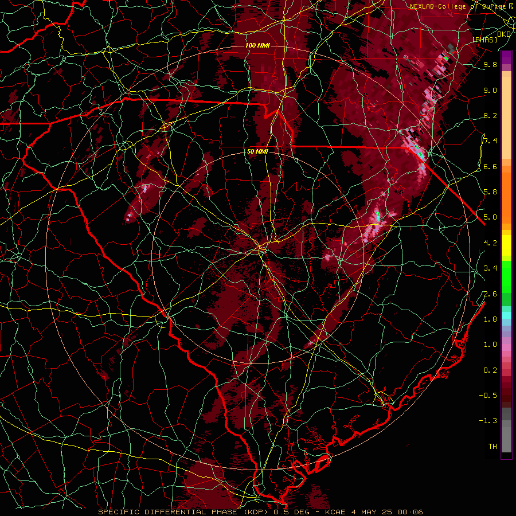Screen dimensions: 516x516
Task: Click the 1.0 scale label
Action: click(490, 345)
